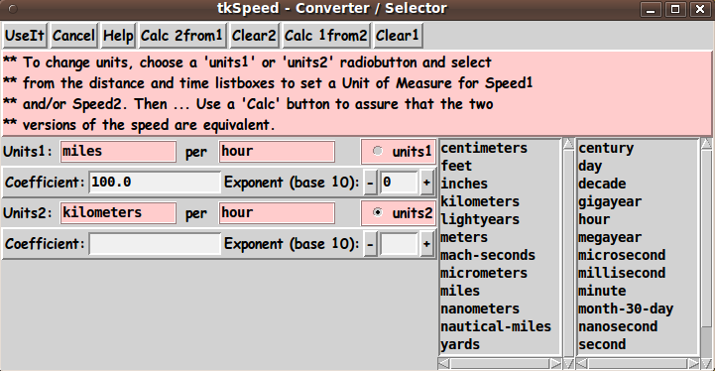
Task: Click the empty Speed2 Coefficient field
Action: point(155,244)
